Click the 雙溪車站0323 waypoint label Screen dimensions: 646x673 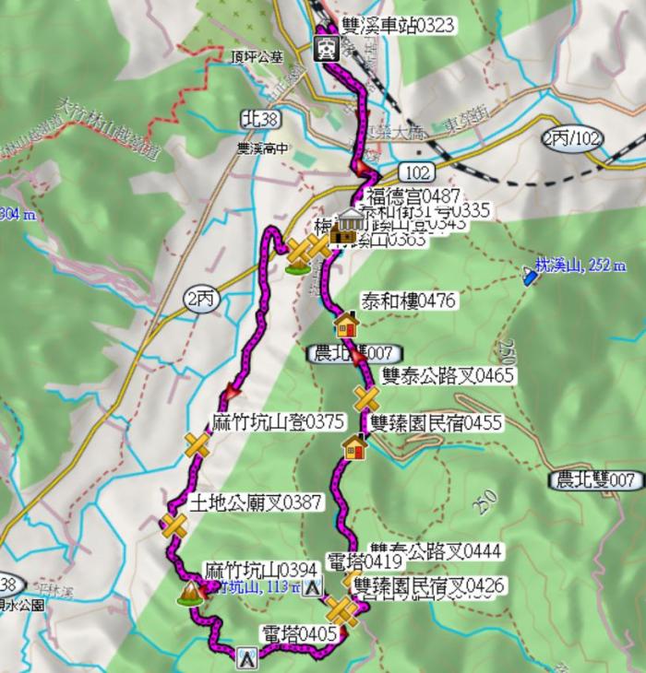[x=398, y=26]
